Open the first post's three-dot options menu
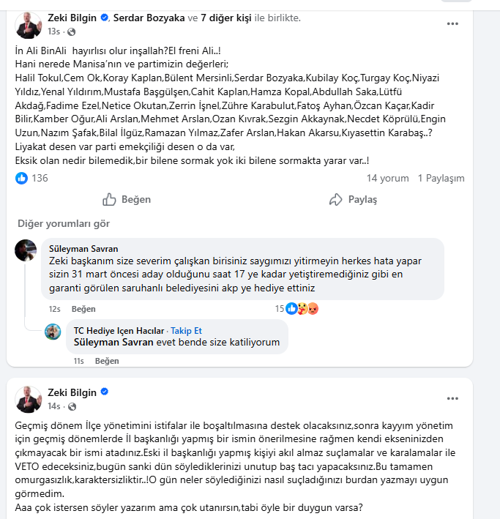 452,24
